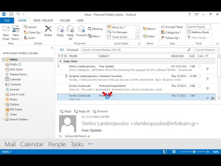Delete the selected message
Image resolution: width=221 pixels, height=166 pixels.
48,31
